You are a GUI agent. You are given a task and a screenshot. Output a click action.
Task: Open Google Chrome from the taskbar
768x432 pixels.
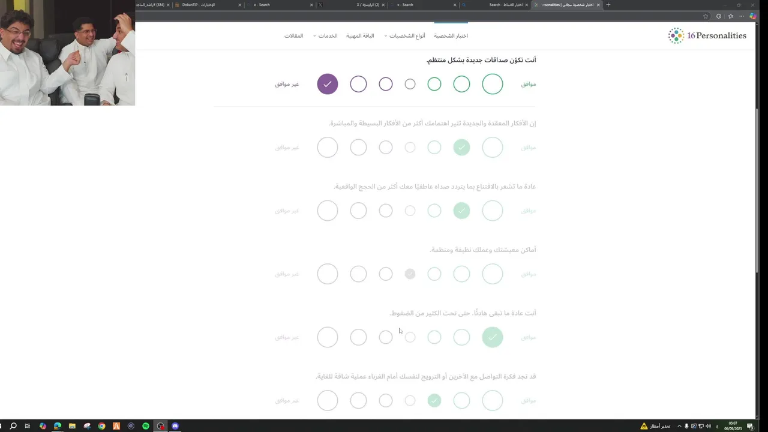click(x=101, y=426)
